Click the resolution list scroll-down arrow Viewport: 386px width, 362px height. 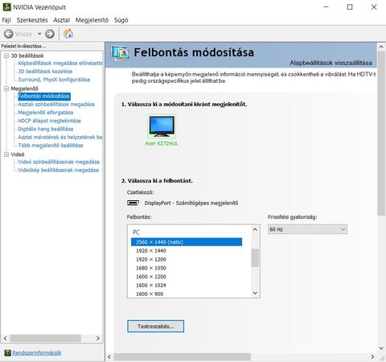255,293
